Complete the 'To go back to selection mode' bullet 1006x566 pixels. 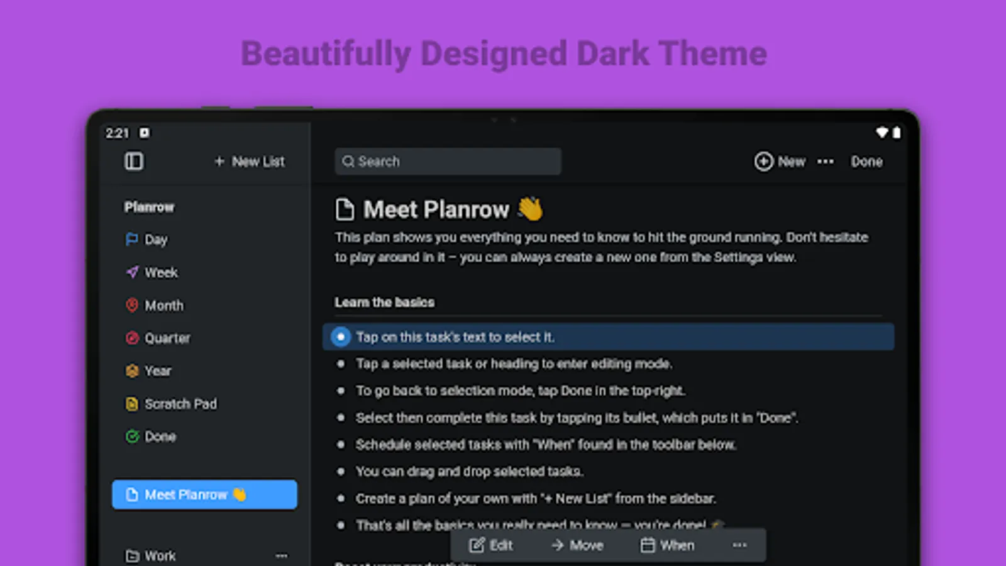point(341,391)
